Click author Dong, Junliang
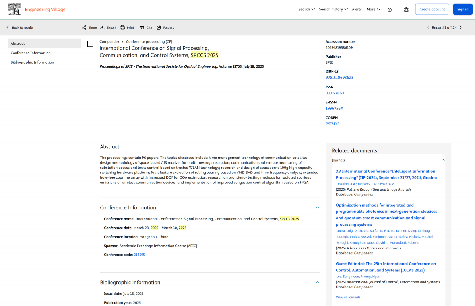This screenshot has width=475, height=306. coord(419,230)
